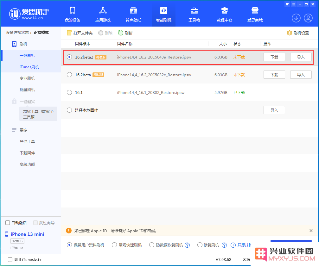Screen dimensions: 319x266
Task: Click 大小 column header
Action: [x=223, y=44]
